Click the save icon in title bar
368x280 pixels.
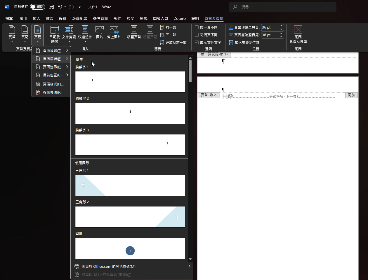point(51,7)
